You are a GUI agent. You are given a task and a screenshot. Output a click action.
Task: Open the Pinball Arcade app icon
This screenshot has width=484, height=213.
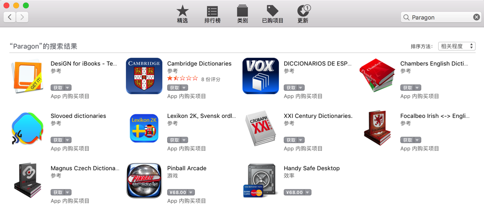[144, 180]
